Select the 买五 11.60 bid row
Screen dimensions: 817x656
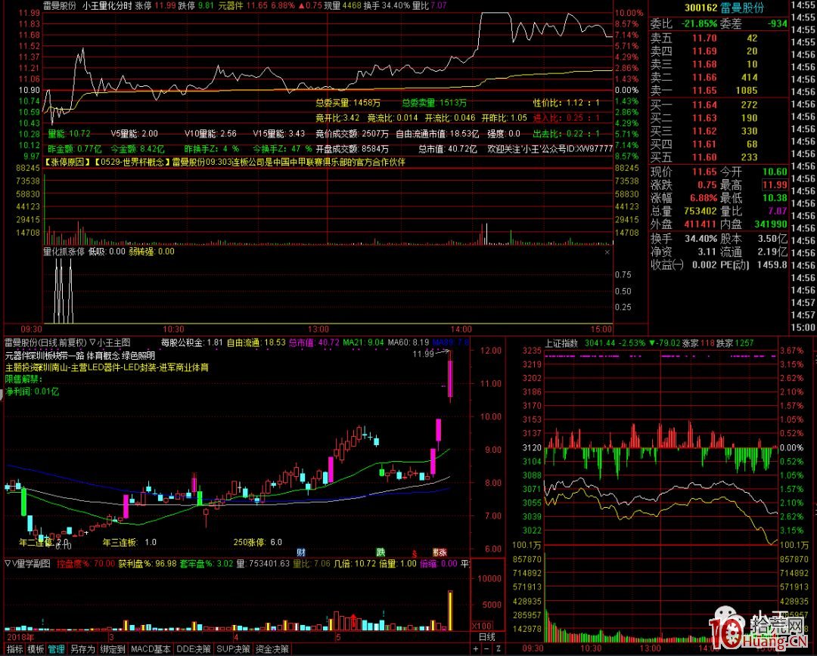click(x=719, y=157)
